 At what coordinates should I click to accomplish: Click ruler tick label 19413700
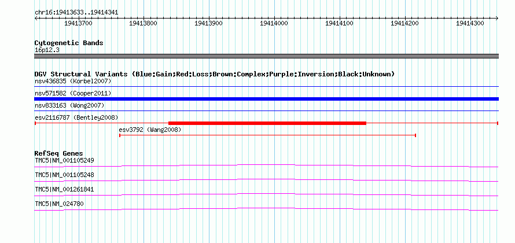coord(79,23)
